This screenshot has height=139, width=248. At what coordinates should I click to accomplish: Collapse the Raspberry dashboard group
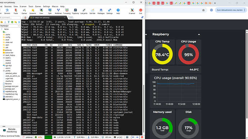[199, 34]
